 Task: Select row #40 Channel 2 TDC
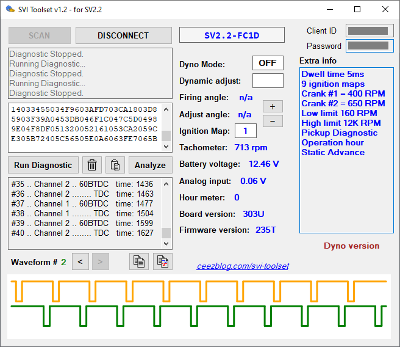point(82,233)
